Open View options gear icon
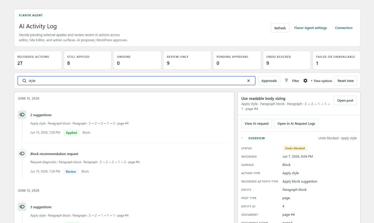This screenshot has width=374, height=223. (x=305, y=81)
